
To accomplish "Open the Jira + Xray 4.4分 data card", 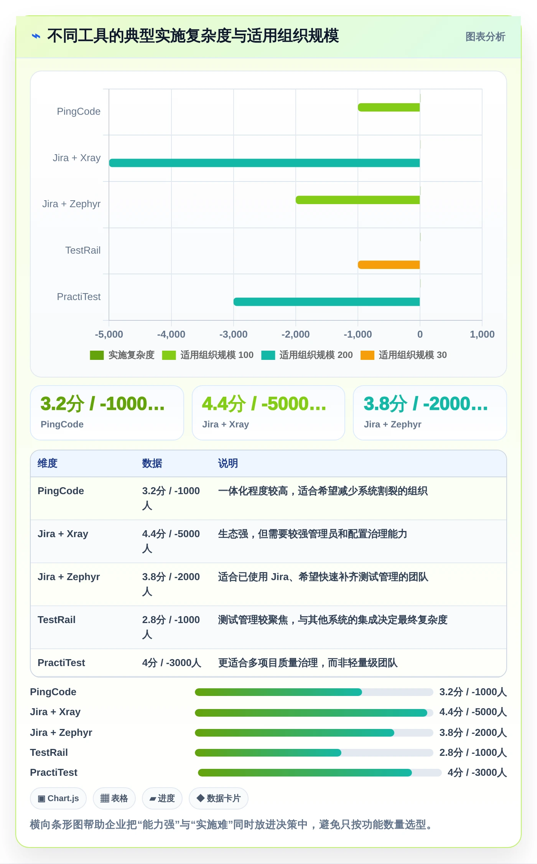I will click(268, 413).
